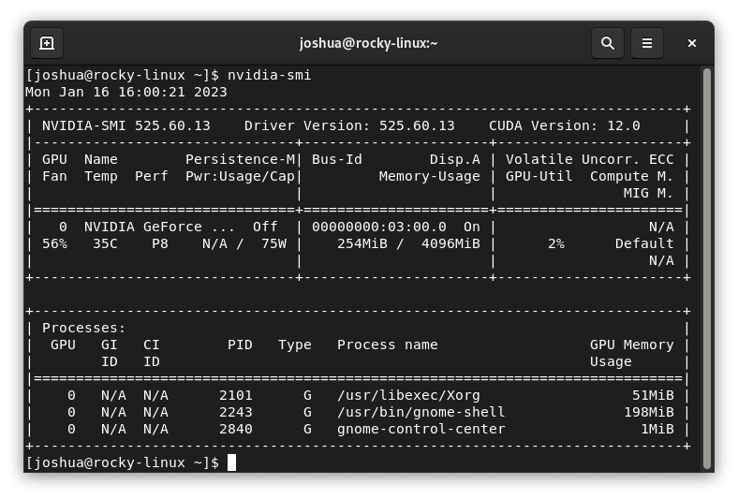Click the fan speed 56%
The image size is (738, 499).
point(54,243)
